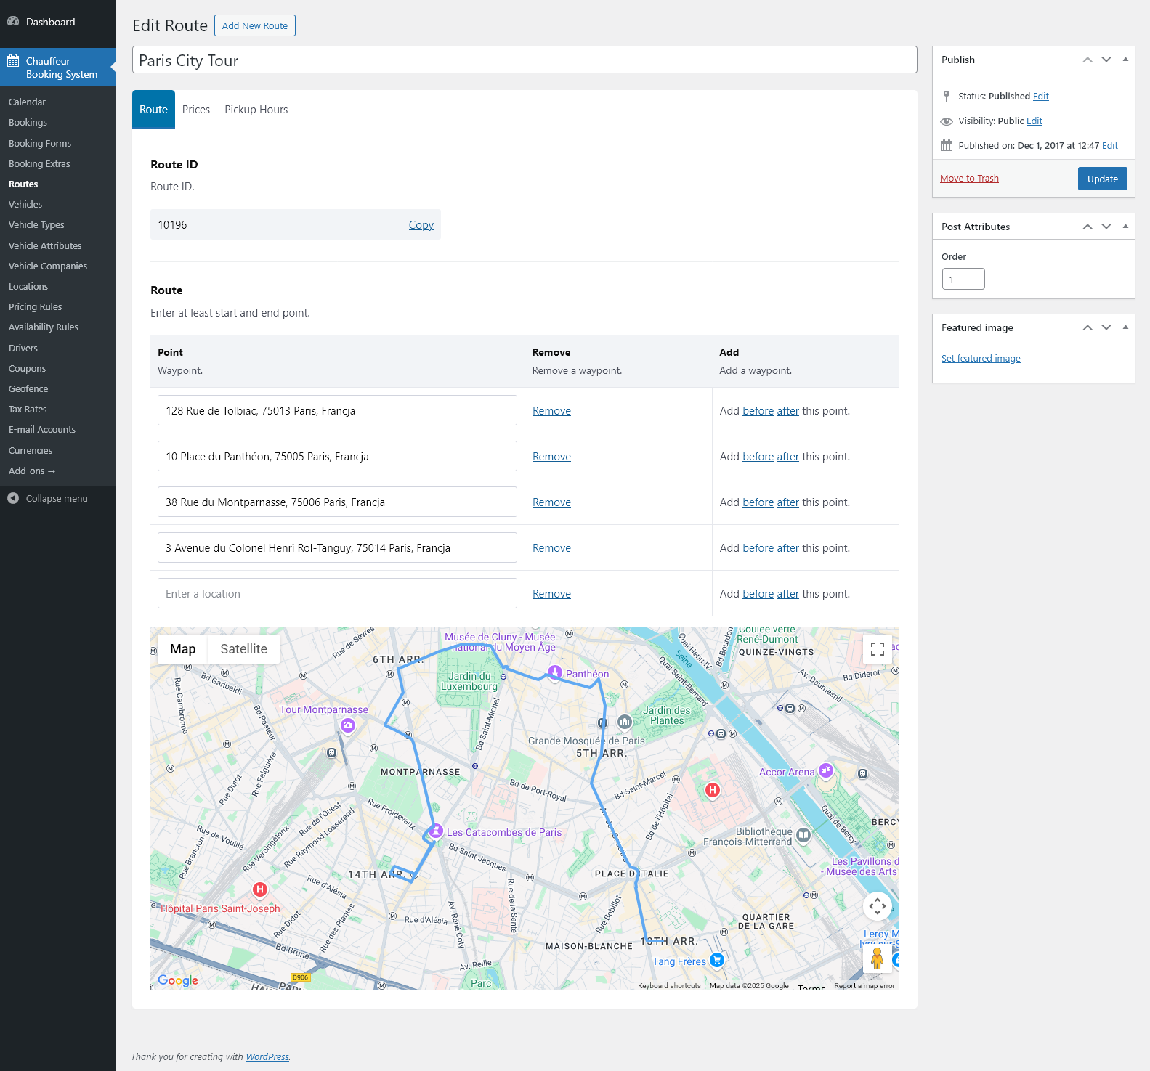Image resolution: width=1150 pixels, height=1071 pixels.
Task: Collapse the Featured image panel
Action: 1125,327
